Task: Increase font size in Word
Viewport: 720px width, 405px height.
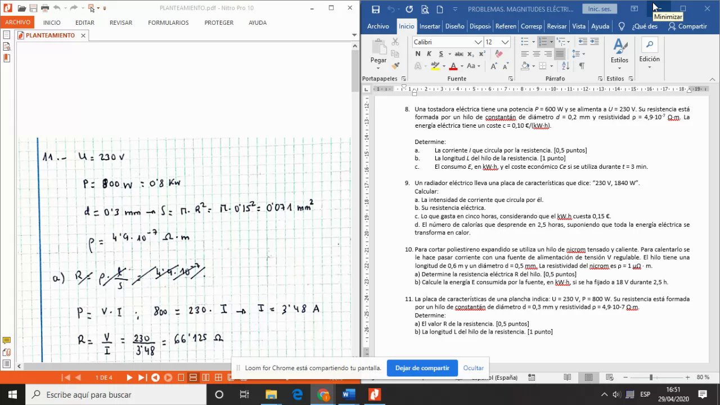Action: point(493,66)
